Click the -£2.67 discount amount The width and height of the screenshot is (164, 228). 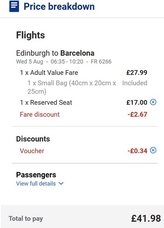coord(137,114)
